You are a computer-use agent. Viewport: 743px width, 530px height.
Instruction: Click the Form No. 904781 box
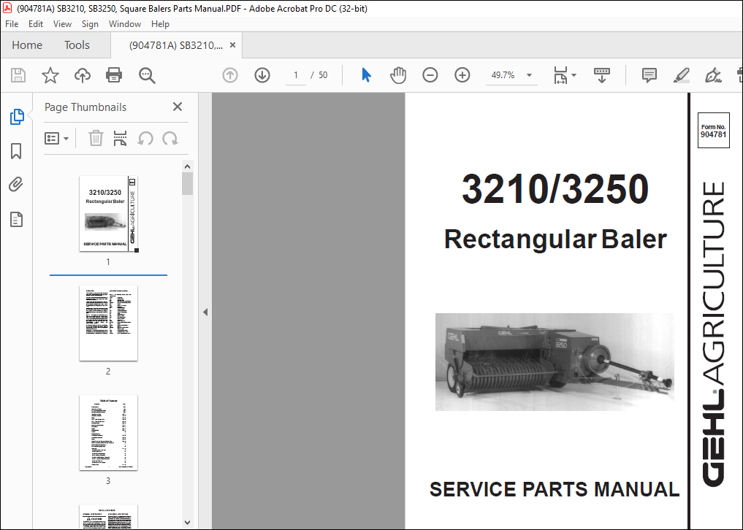pyautogui.click(x=713, y=131)
